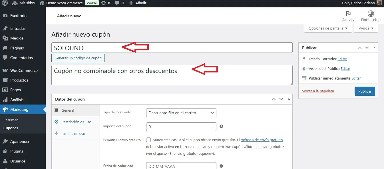Click the Finish setup progress icon

(x=371, y=14)
